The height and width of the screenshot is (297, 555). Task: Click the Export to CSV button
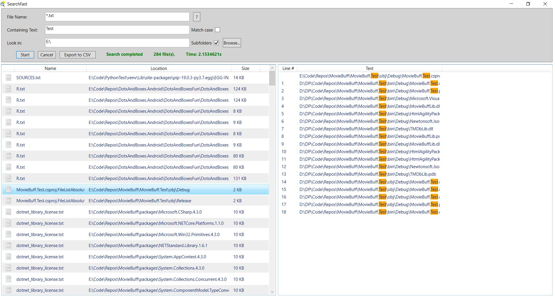click(x=77, y=55)
